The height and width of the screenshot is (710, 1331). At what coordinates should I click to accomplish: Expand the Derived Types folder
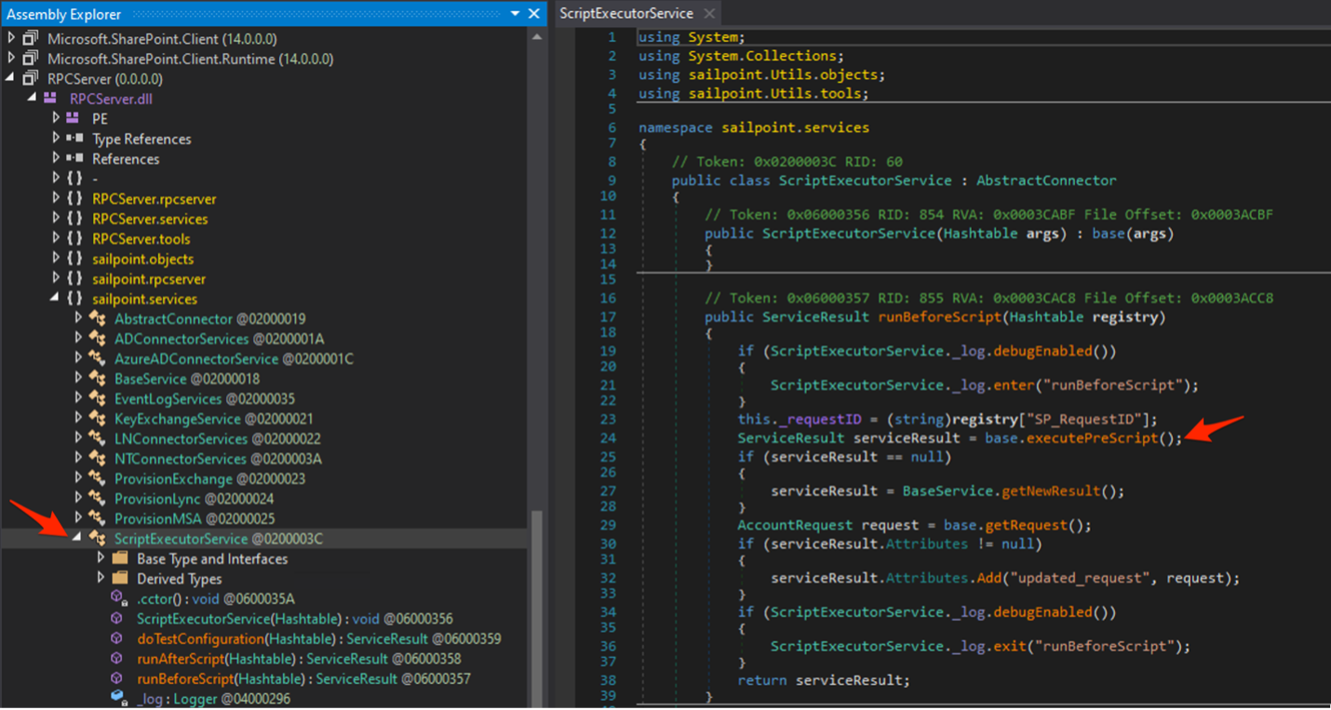(x=101, y=579)
